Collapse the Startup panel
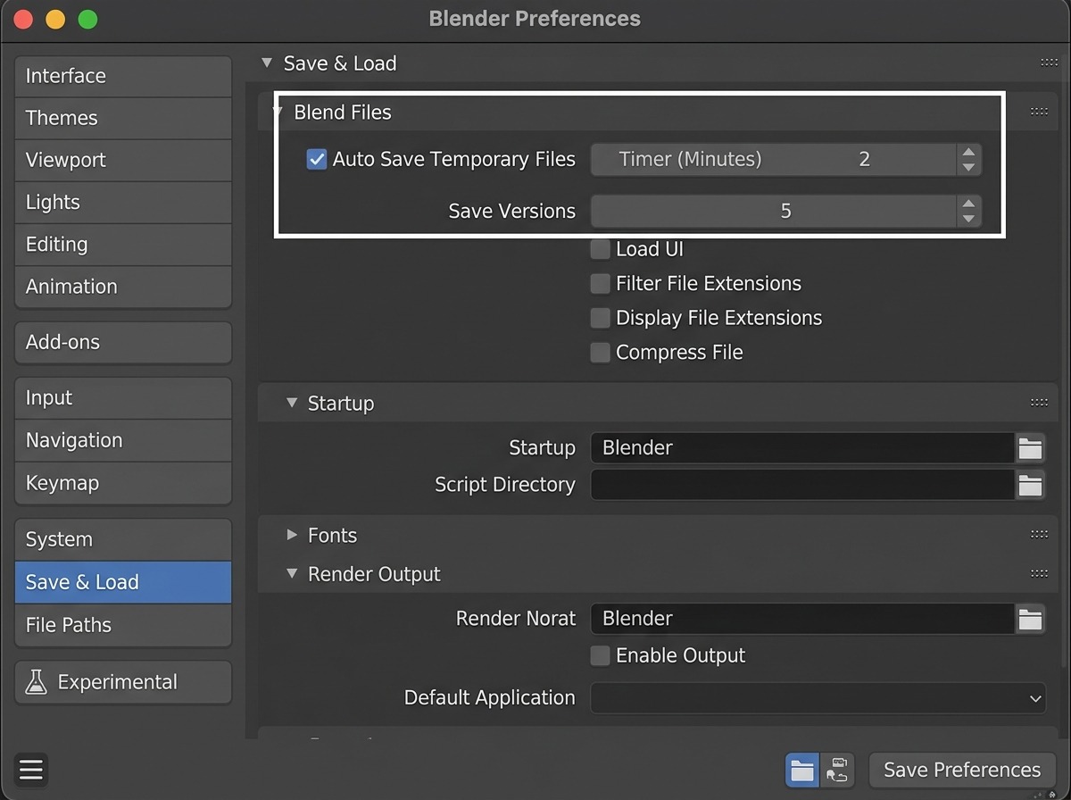 (291, 403)
